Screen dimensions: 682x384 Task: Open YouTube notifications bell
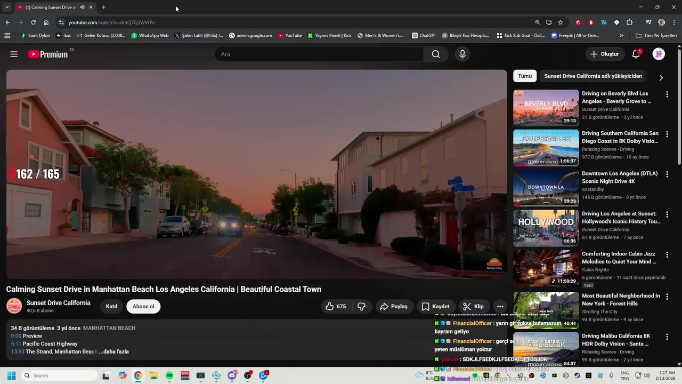click(x=636, y=54)
